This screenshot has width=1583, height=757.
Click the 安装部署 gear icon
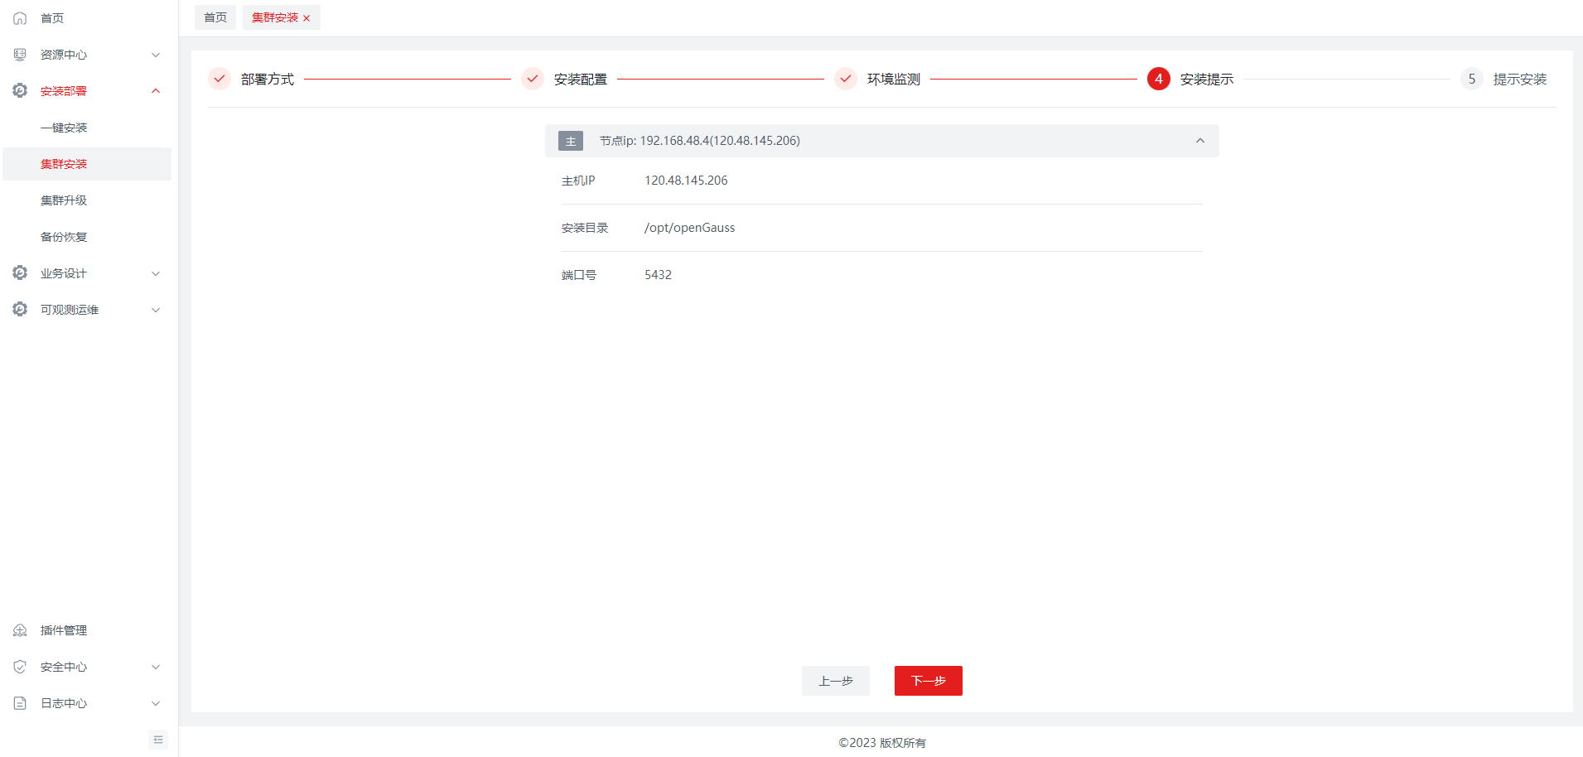[x=20, y=91]
